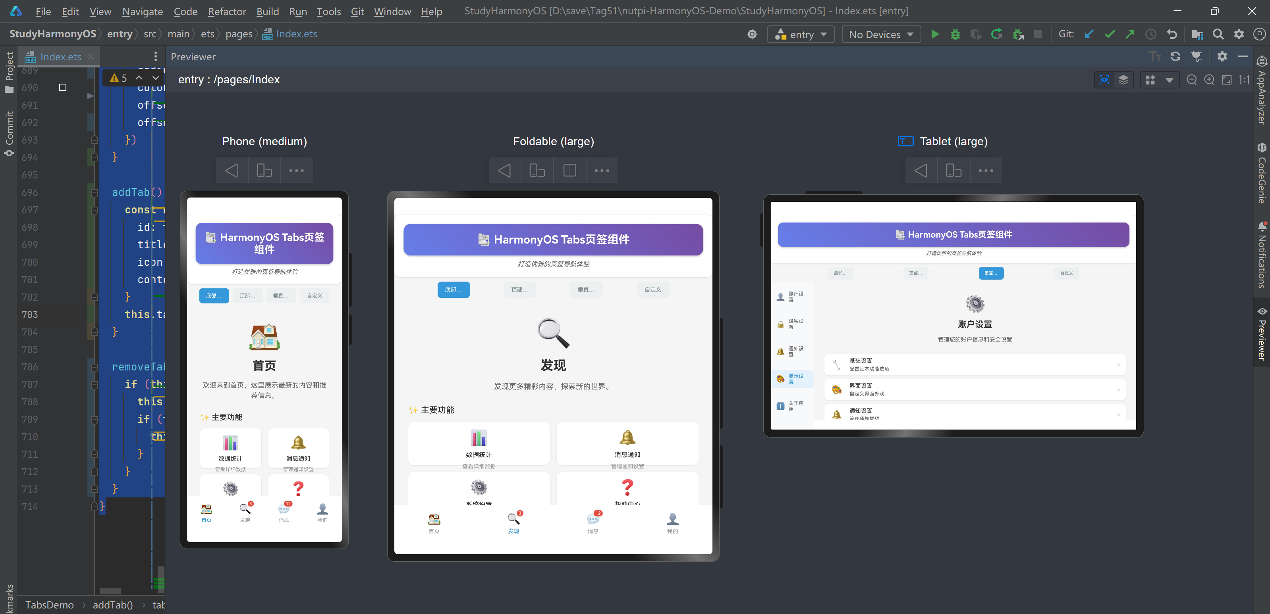Click the green Run entry button
Viewport: 1270px width, 614px height.
pyautogui.click(x=935, y=34)
